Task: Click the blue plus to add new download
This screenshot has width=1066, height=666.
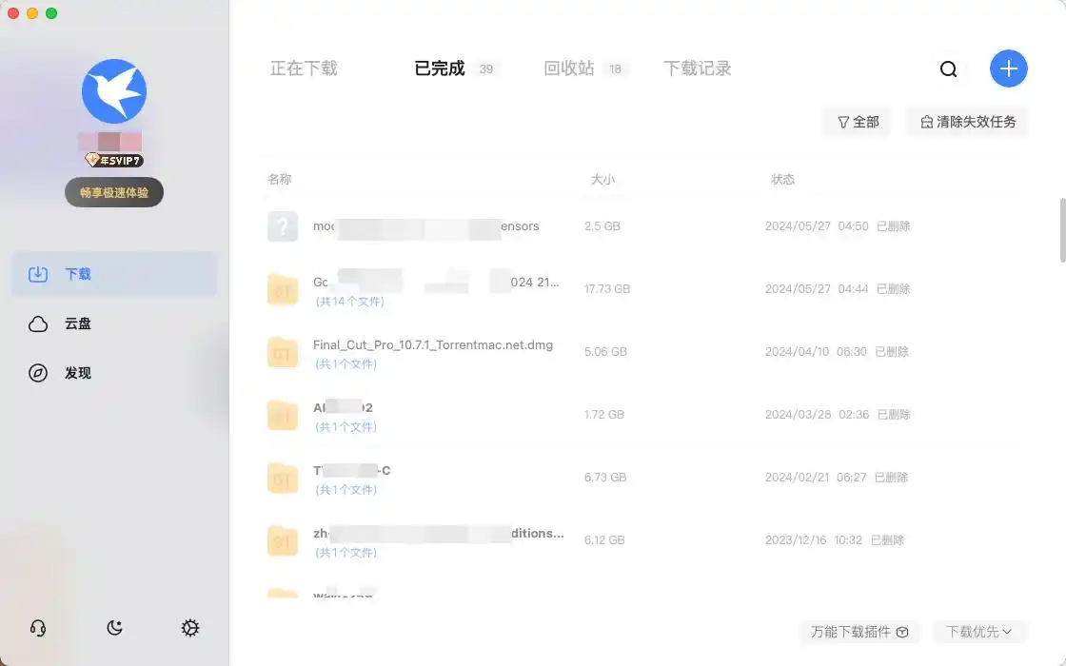Action: point(1008,69)
